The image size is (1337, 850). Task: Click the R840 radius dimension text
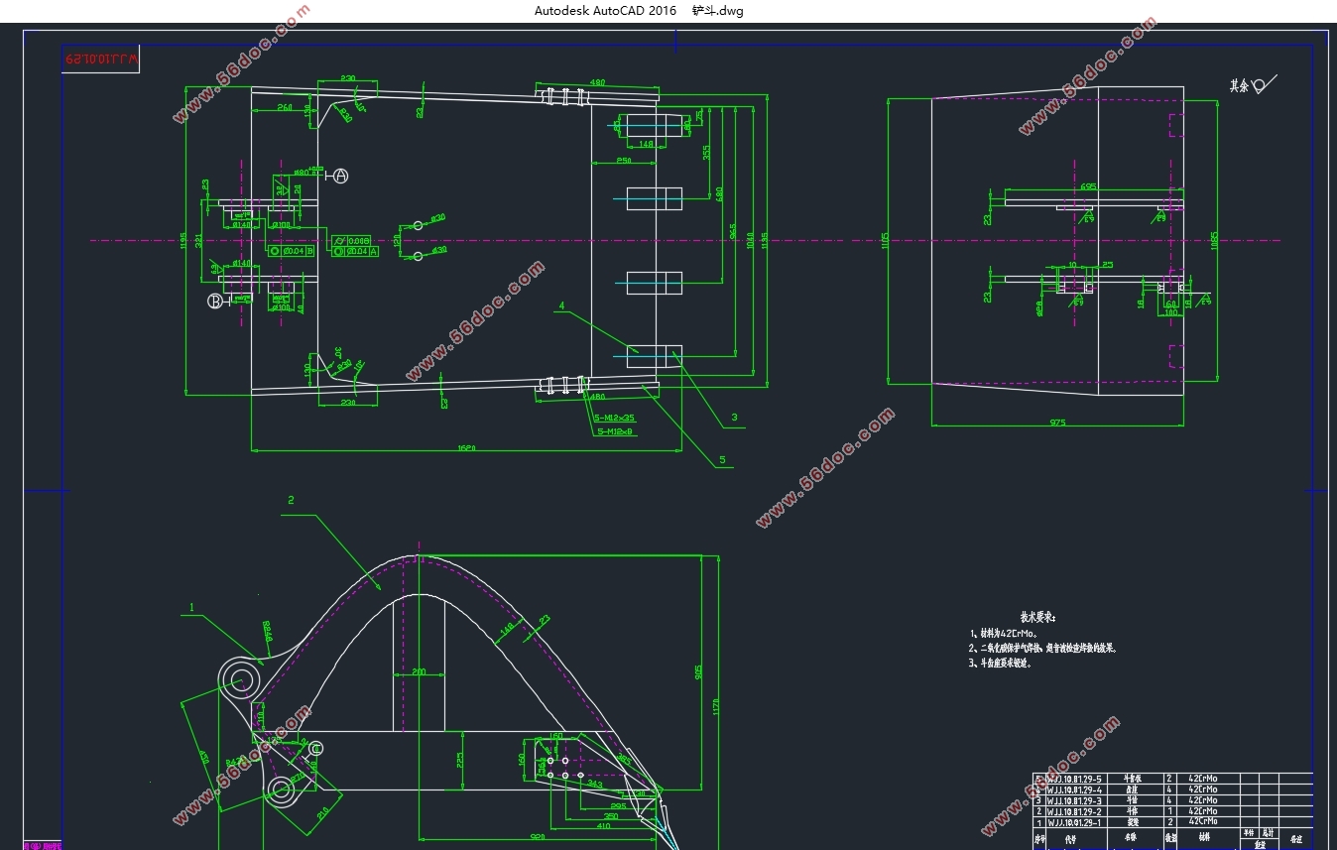[269, 631]
